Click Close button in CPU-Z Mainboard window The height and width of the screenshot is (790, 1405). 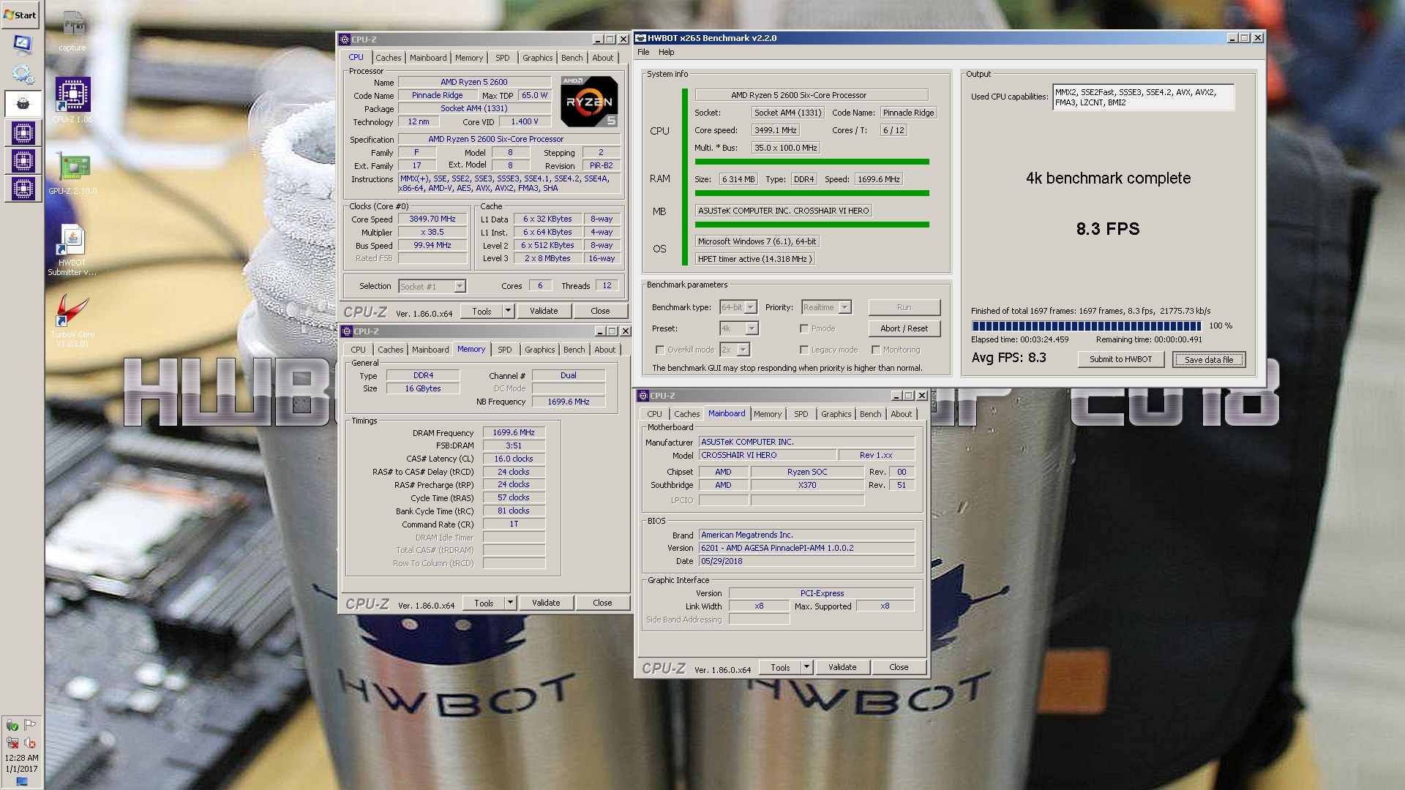[899, 667]
